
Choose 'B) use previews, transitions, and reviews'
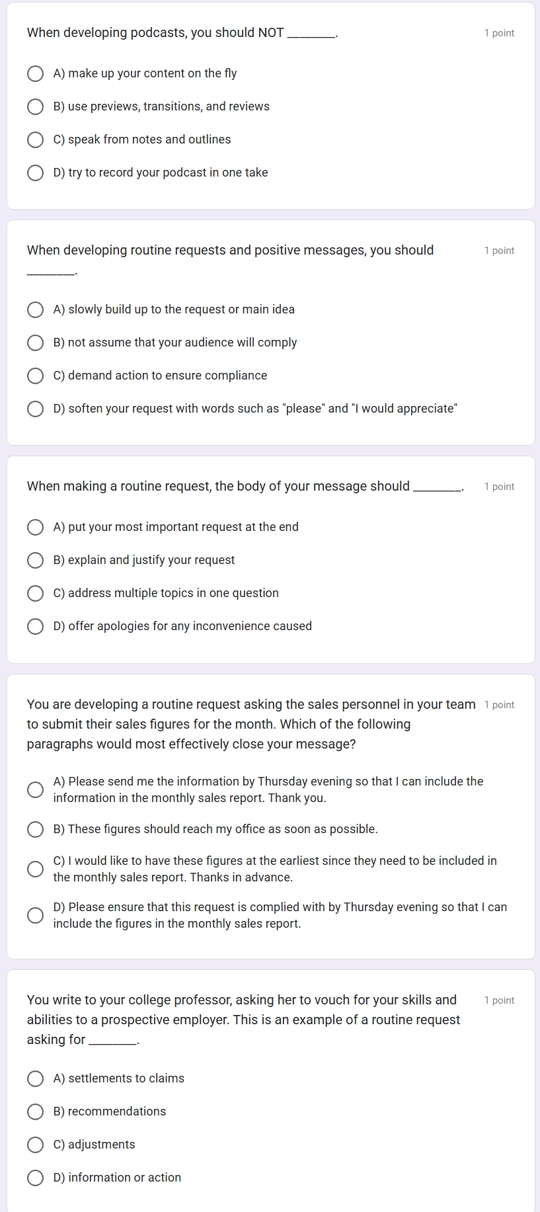35,106
